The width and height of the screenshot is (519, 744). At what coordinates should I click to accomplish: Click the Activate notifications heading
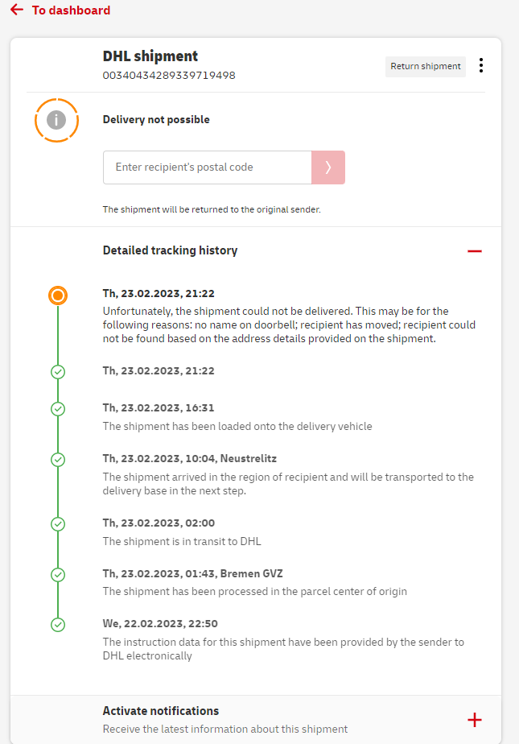click(161, 711)
